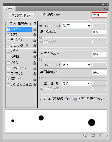Screen dimensions: 112x142
Task: Enable the 散布 checkbox
Action: point(8,35)
